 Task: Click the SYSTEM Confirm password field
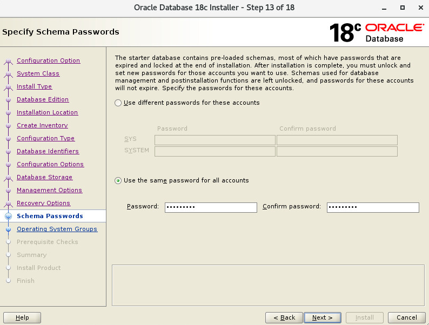point(337,151)
